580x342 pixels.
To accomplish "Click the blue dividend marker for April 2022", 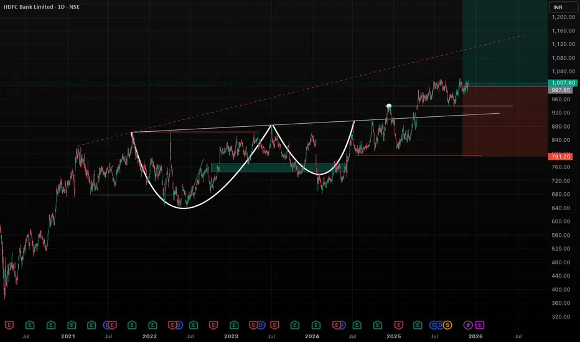I will 179,325.
